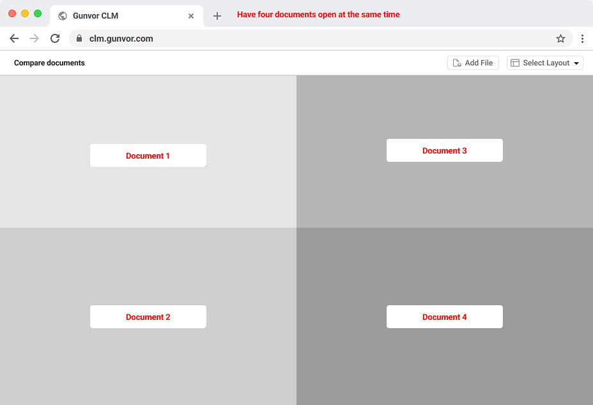Open a new tab with the plus icon
Image resolution: width=593 pixels, height=405 pixels.
(x=217, y=16)
